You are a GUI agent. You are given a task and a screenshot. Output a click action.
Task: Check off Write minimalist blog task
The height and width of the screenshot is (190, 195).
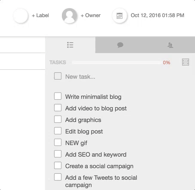coord(58,96)
